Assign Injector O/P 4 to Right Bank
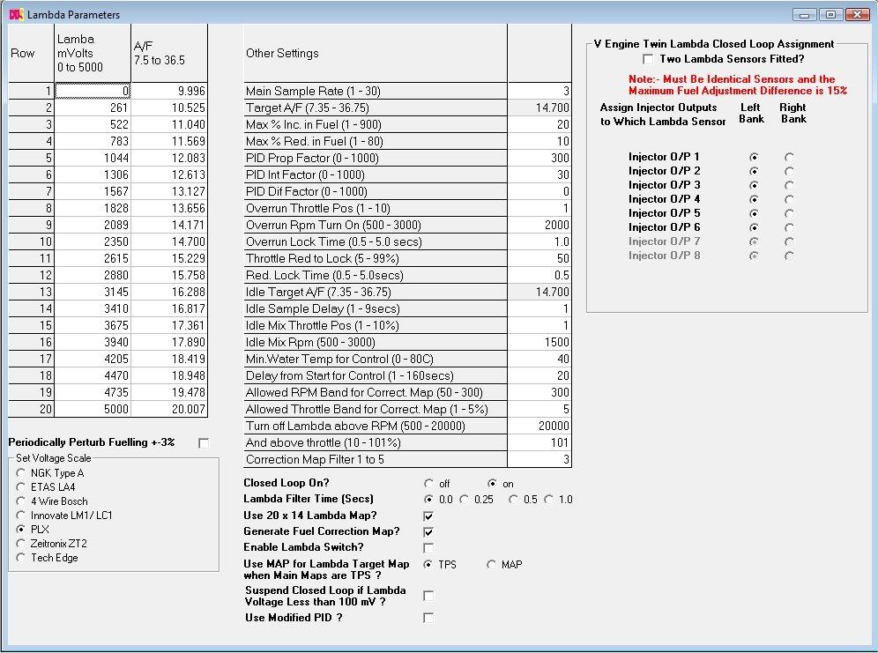The width and height of the screenshot is (878, 653). [789, 199]
